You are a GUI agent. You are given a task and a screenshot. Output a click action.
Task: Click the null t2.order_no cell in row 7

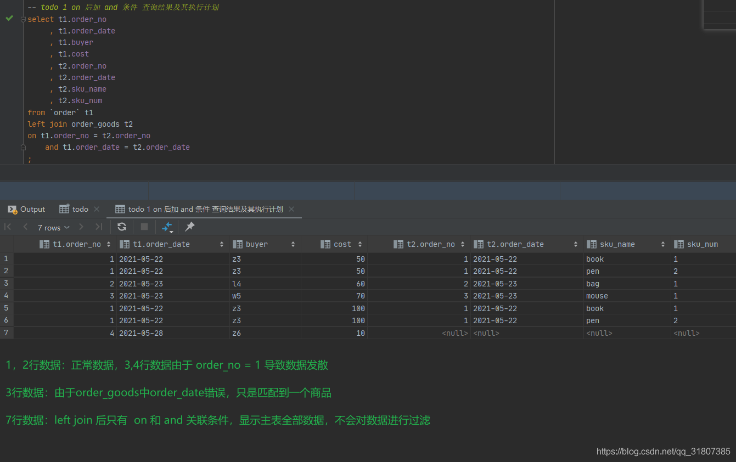point(419,333)
